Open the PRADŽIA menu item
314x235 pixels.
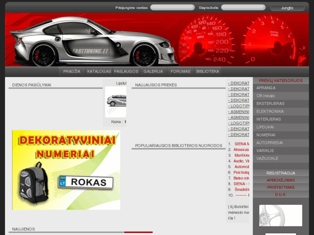pos(72,72)
